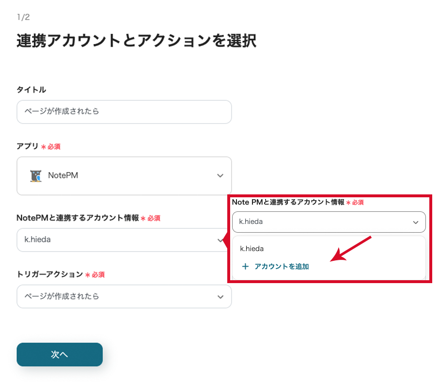Viewport: 439px width, 382px height.
Task: Choose アカウントを追加 option
Action: click(x=276, y=266)
